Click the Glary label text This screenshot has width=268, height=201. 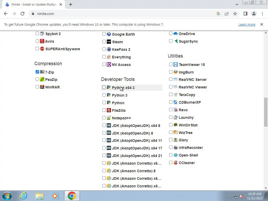click(183, 140)
